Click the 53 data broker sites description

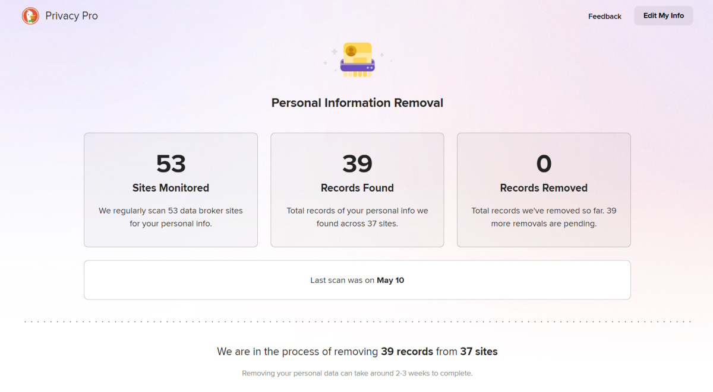171,217
